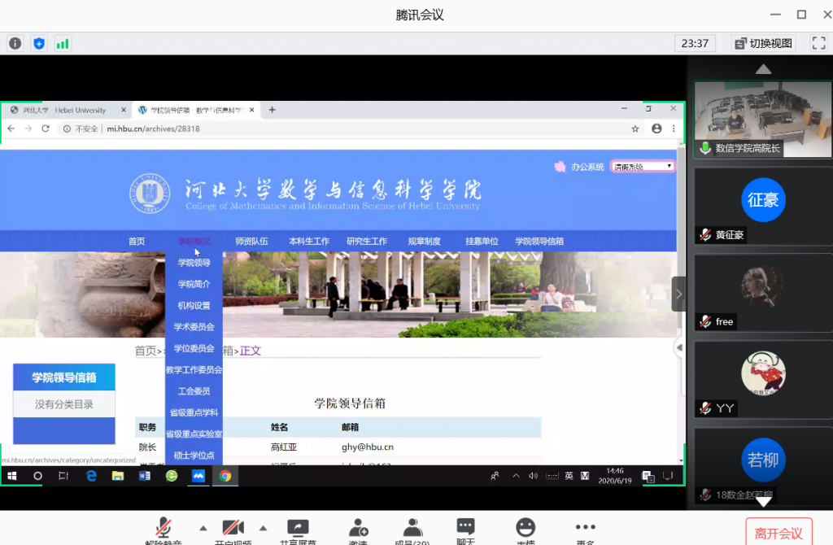Expand the audio options arrow beside microphone

click(203, 528)
